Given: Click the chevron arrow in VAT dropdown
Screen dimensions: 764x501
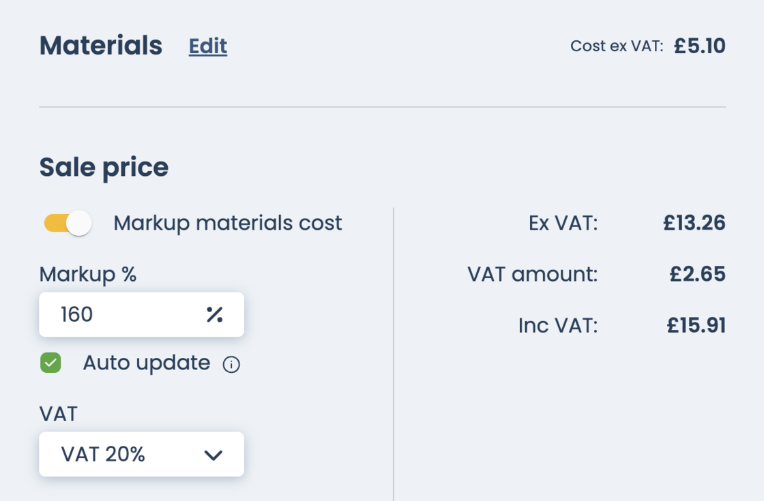Looking at the screenshot, I should [x=214, y=455].
